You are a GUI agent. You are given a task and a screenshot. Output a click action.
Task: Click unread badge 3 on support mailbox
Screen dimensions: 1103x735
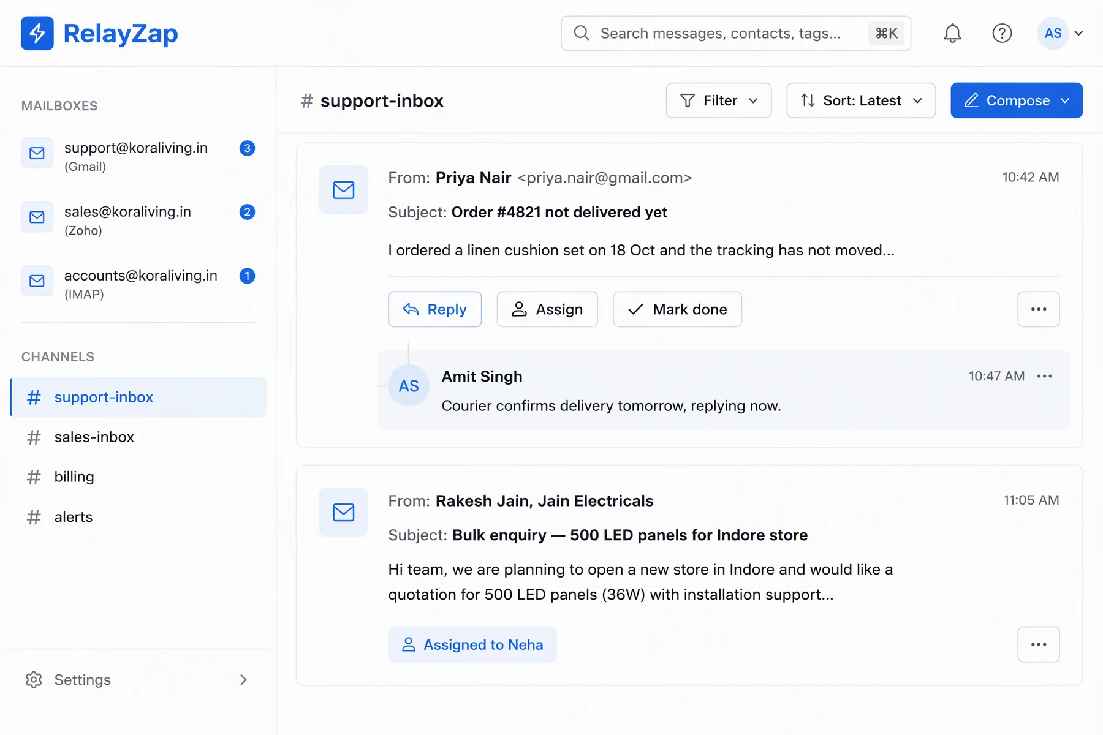pos(247,148)
